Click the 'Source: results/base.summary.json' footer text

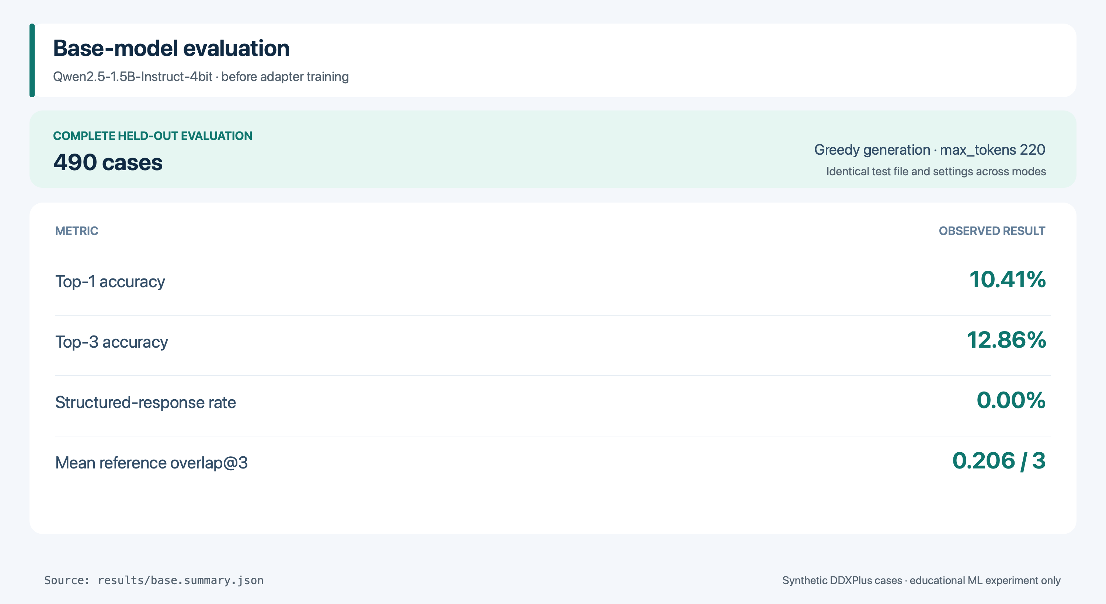point(154,580)
